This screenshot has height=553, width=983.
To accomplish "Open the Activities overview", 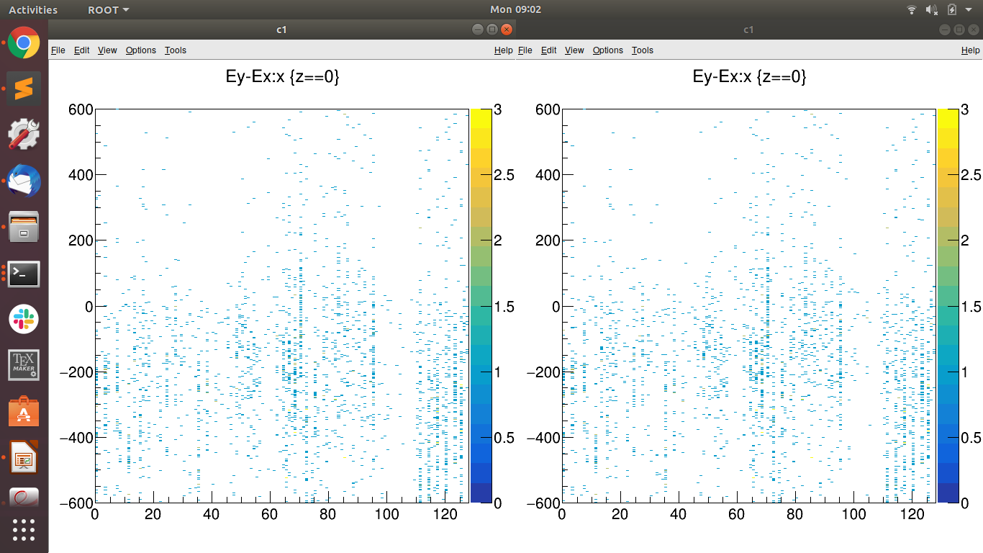I will (x=33, y=9).
